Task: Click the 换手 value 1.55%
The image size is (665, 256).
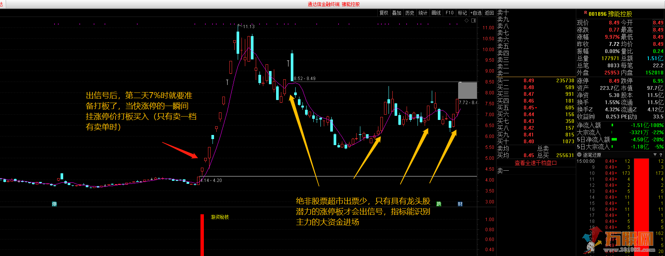Action: [x=612, y=102]
